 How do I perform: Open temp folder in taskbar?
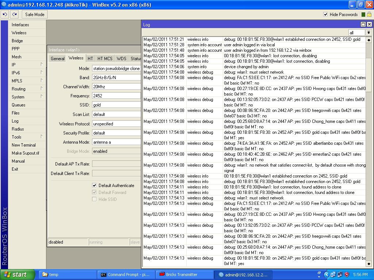(x=67, y=275)
